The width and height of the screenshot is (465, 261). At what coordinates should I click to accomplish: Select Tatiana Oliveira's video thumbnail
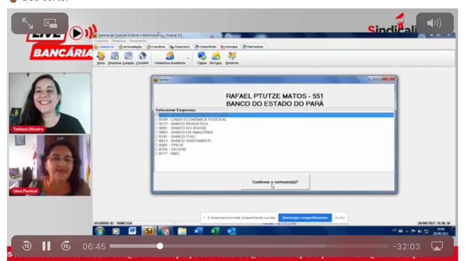point(50,103)
